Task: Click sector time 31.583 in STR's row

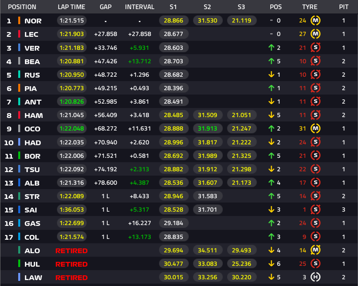Action: [208, 196]
